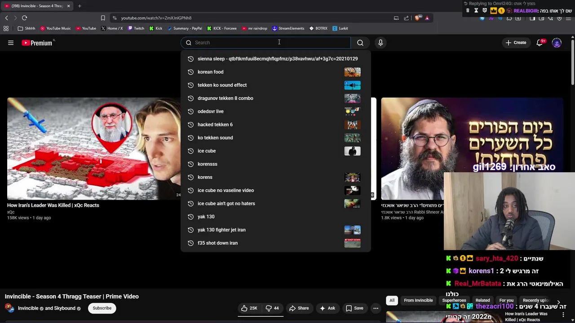Click the Ask button
Image resolution: width=575 pixels, height=323 pixels.
(327, 308)
